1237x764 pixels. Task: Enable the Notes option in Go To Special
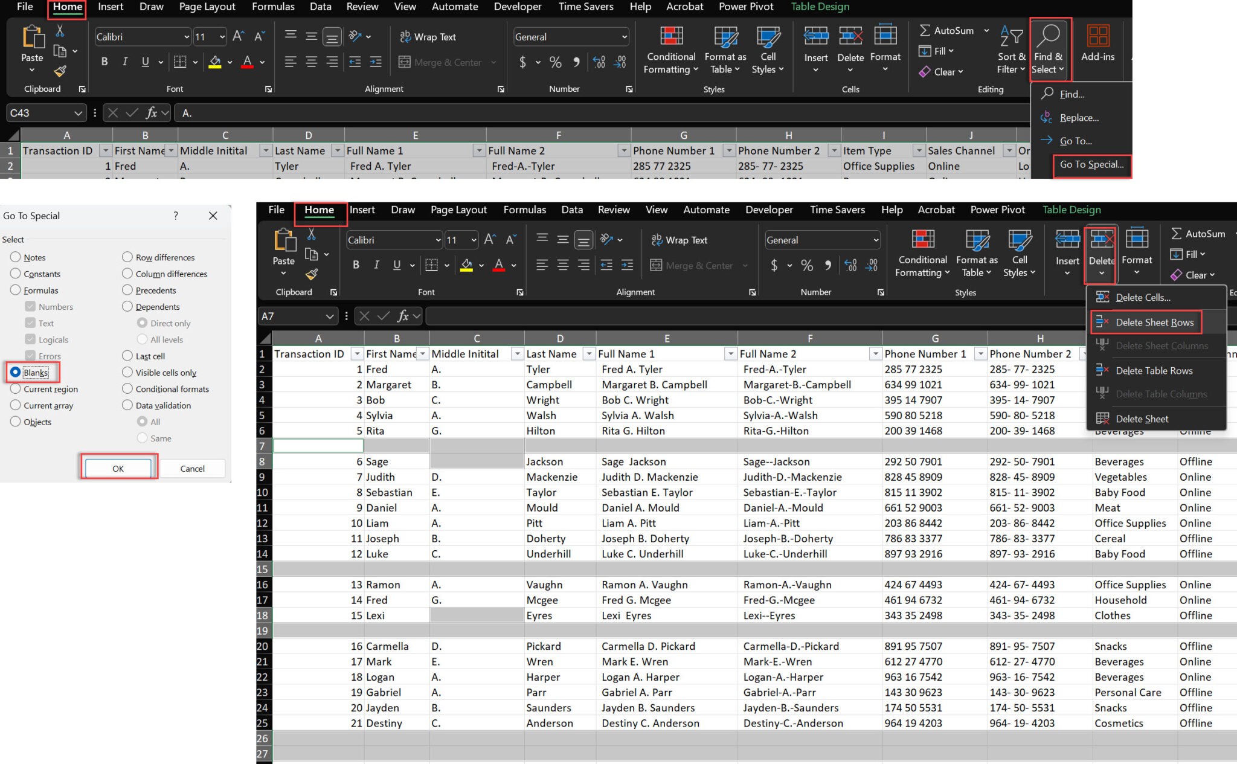click(x=15, y=257)
